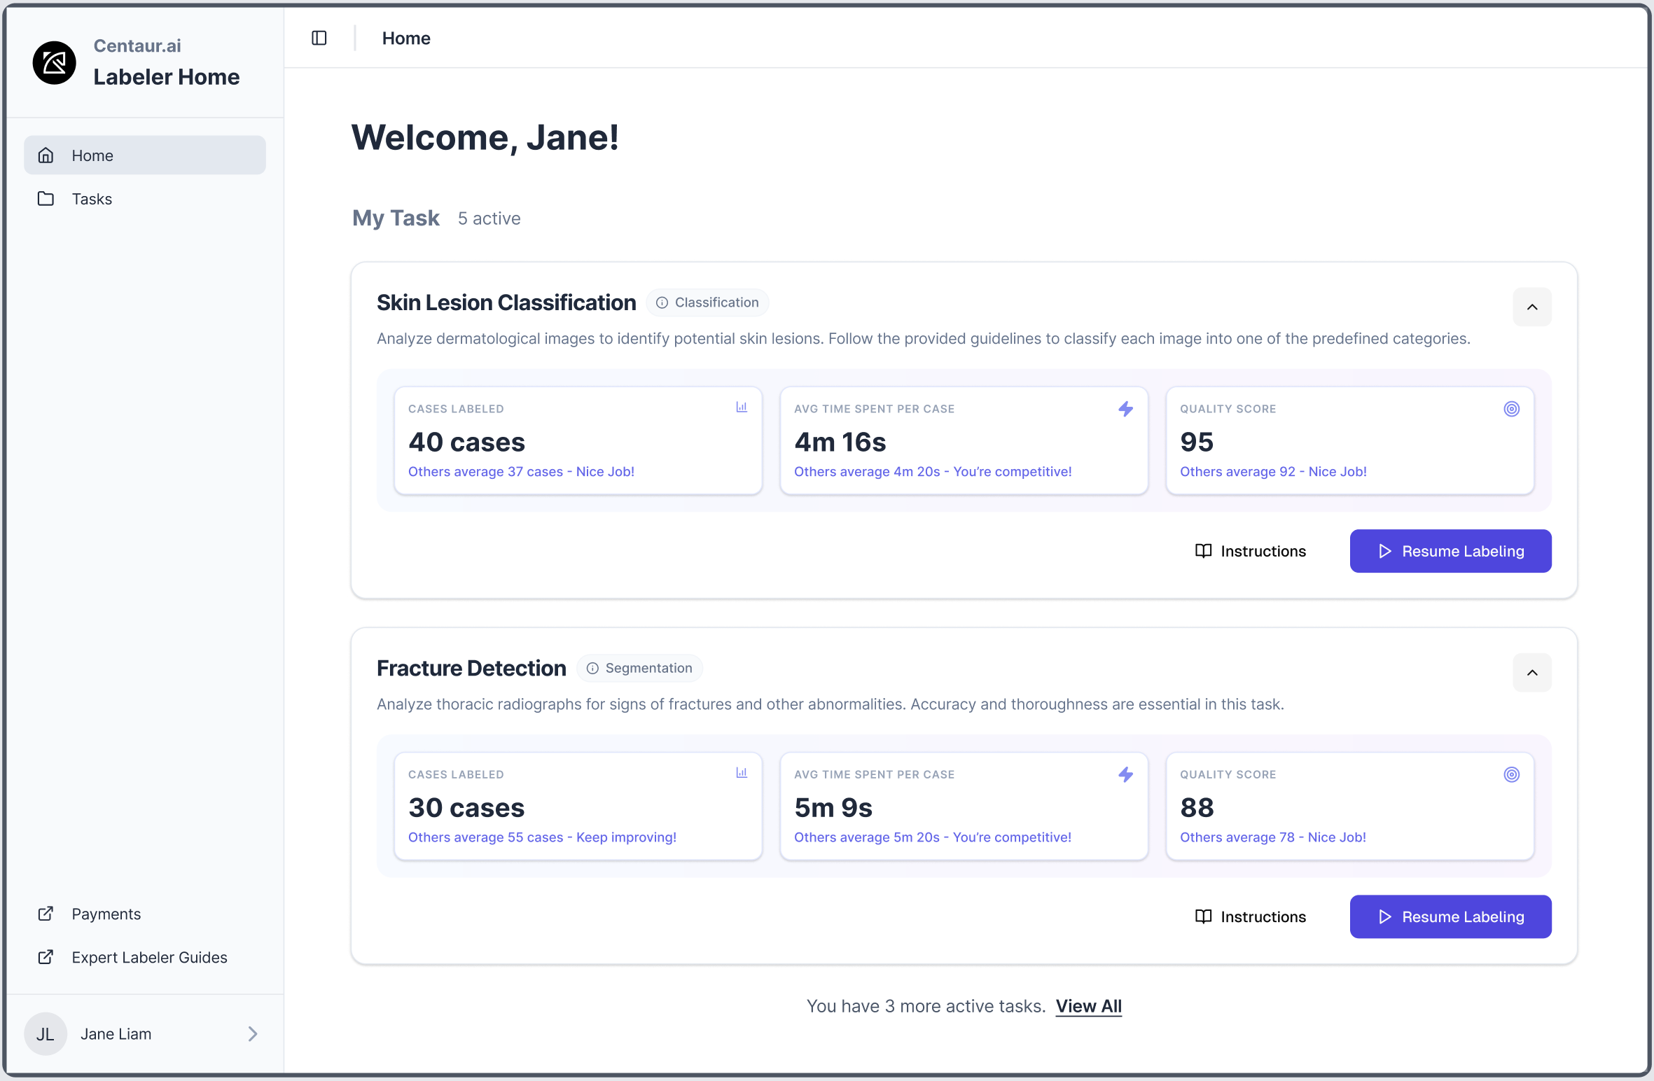Click bar chart icon in Skin Lesion cases card
This screenshot has height=1081, width=1654.
(x=742, y=407)
